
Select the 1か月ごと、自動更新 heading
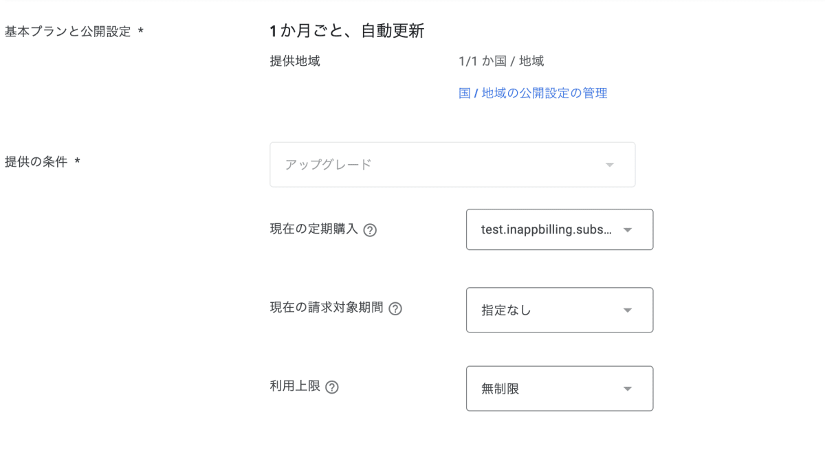(x=347, y=31)
